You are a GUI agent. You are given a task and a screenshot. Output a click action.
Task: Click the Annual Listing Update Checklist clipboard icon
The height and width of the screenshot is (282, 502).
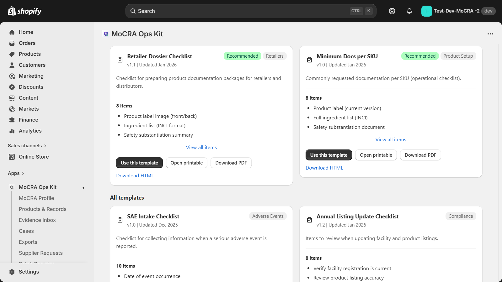click(x=309, y=220)
